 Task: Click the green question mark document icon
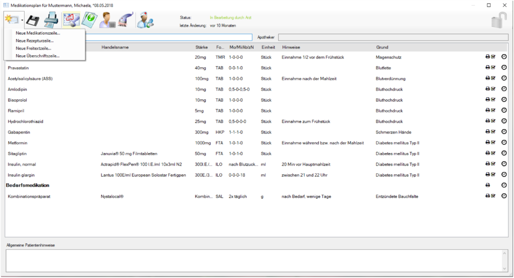tap(89, 21)
